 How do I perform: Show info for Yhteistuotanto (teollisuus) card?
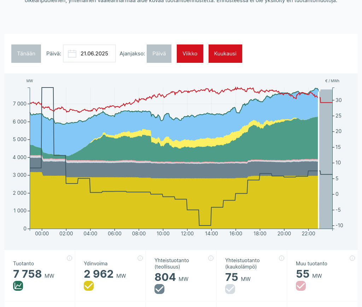(x=211, y=258)
